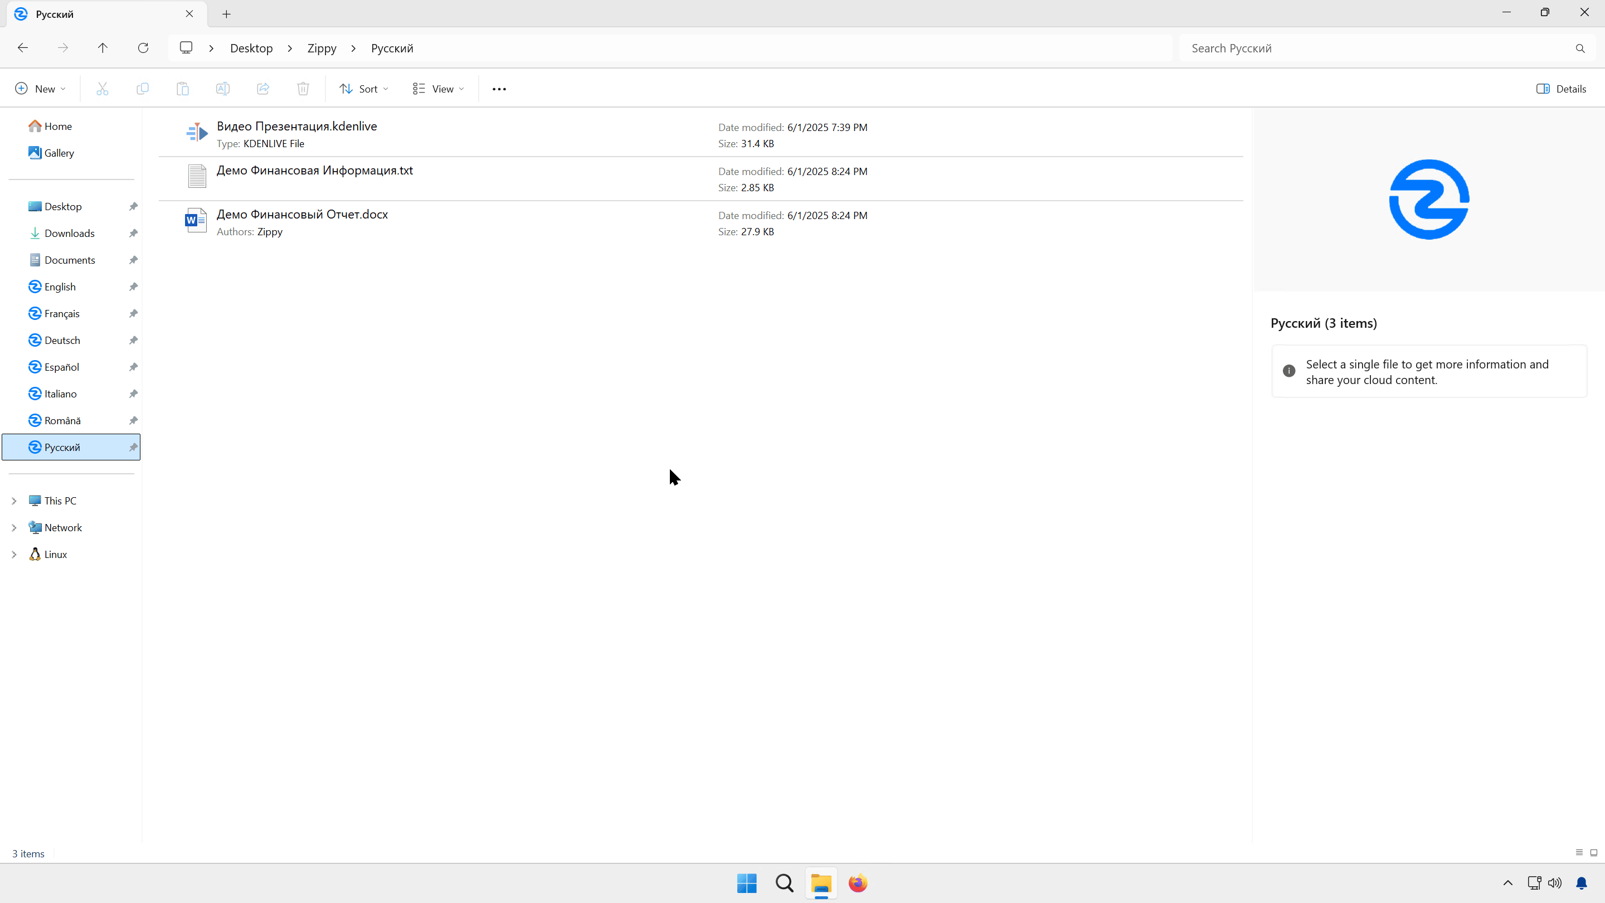Screen dimensions: 1605x903
Task: Expand the Network tree node
Action: 14,528
